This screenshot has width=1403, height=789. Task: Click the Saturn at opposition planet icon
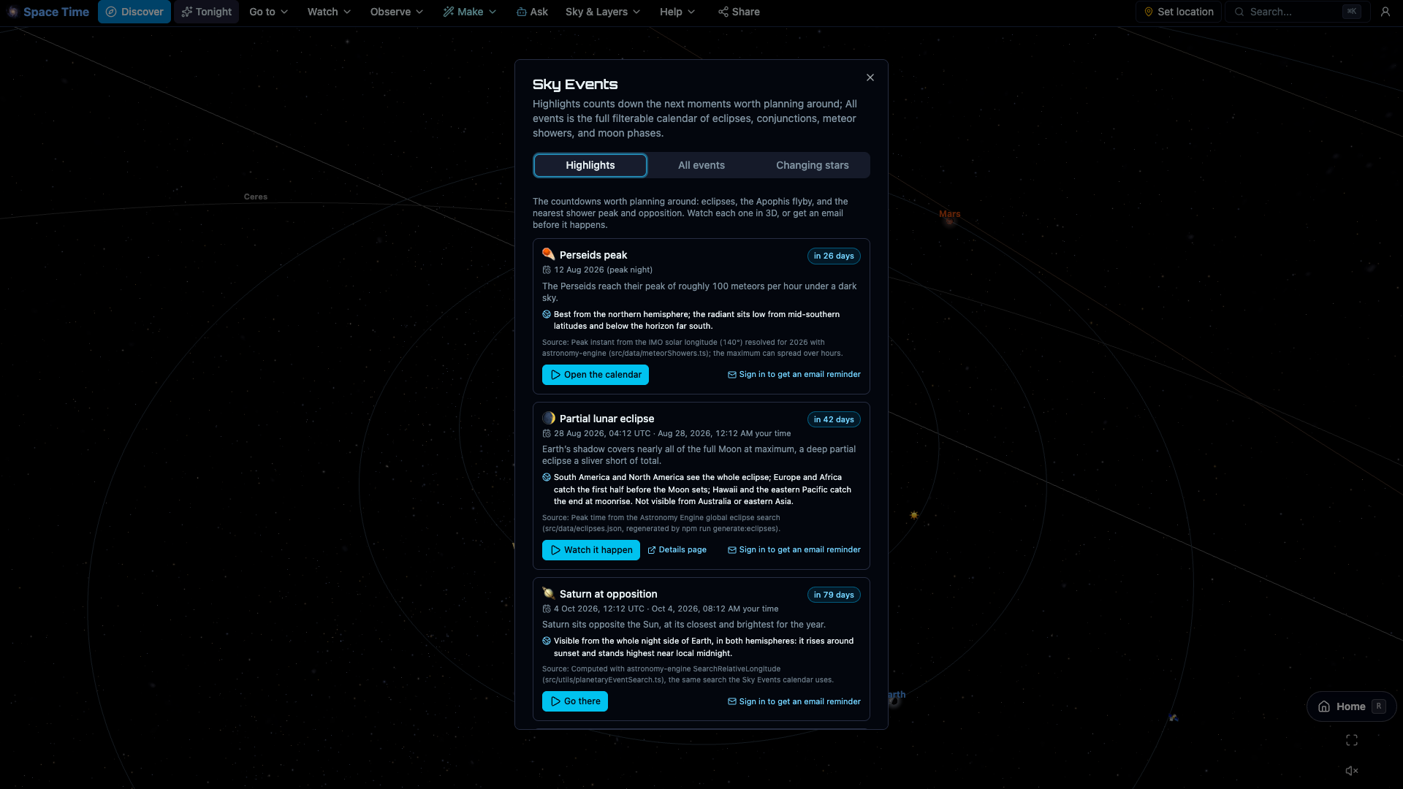(549, 593)
